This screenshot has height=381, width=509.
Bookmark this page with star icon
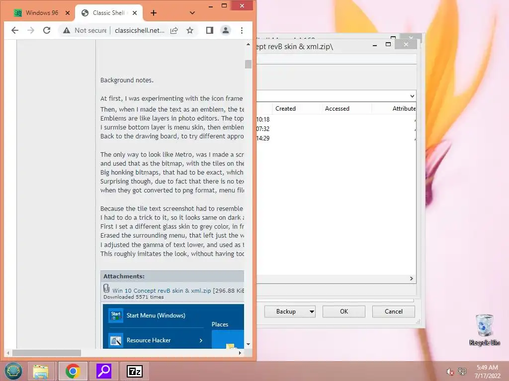click(190, 30)
